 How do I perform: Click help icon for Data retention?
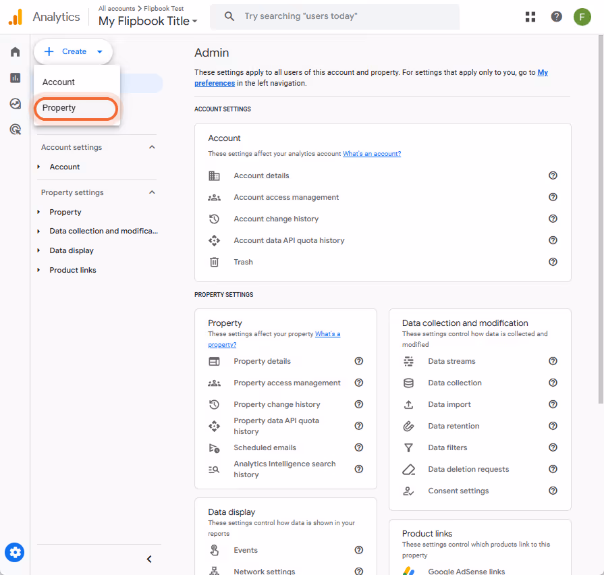click(x=553, y=426)
